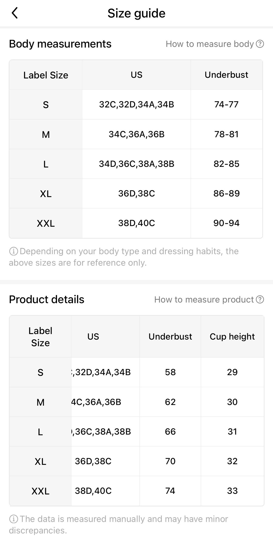
Task: Select the 90-94 underbust cell
Action: pyautogui.click(x=226, y=223)
